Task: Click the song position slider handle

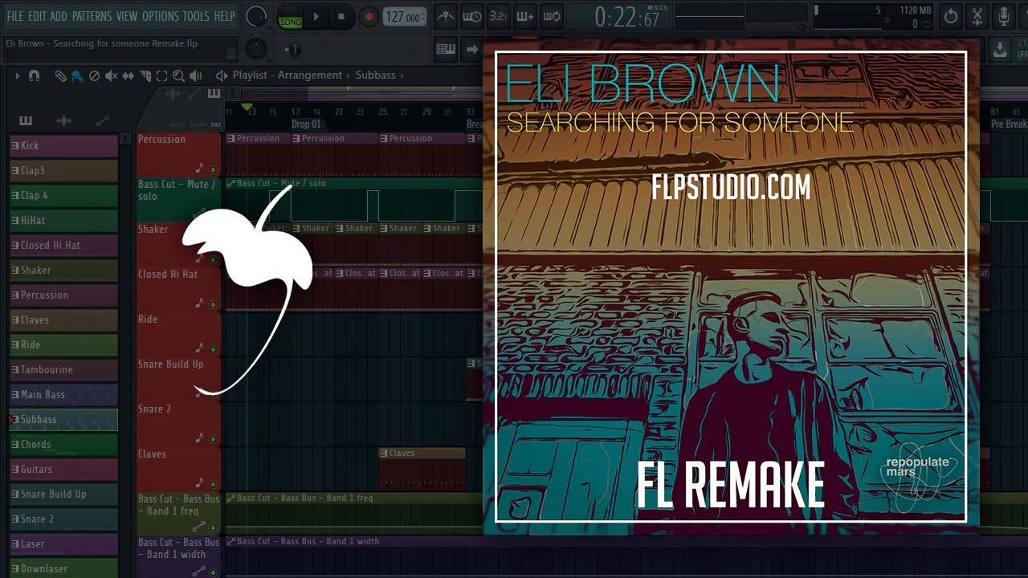Action: coord(295,51)
